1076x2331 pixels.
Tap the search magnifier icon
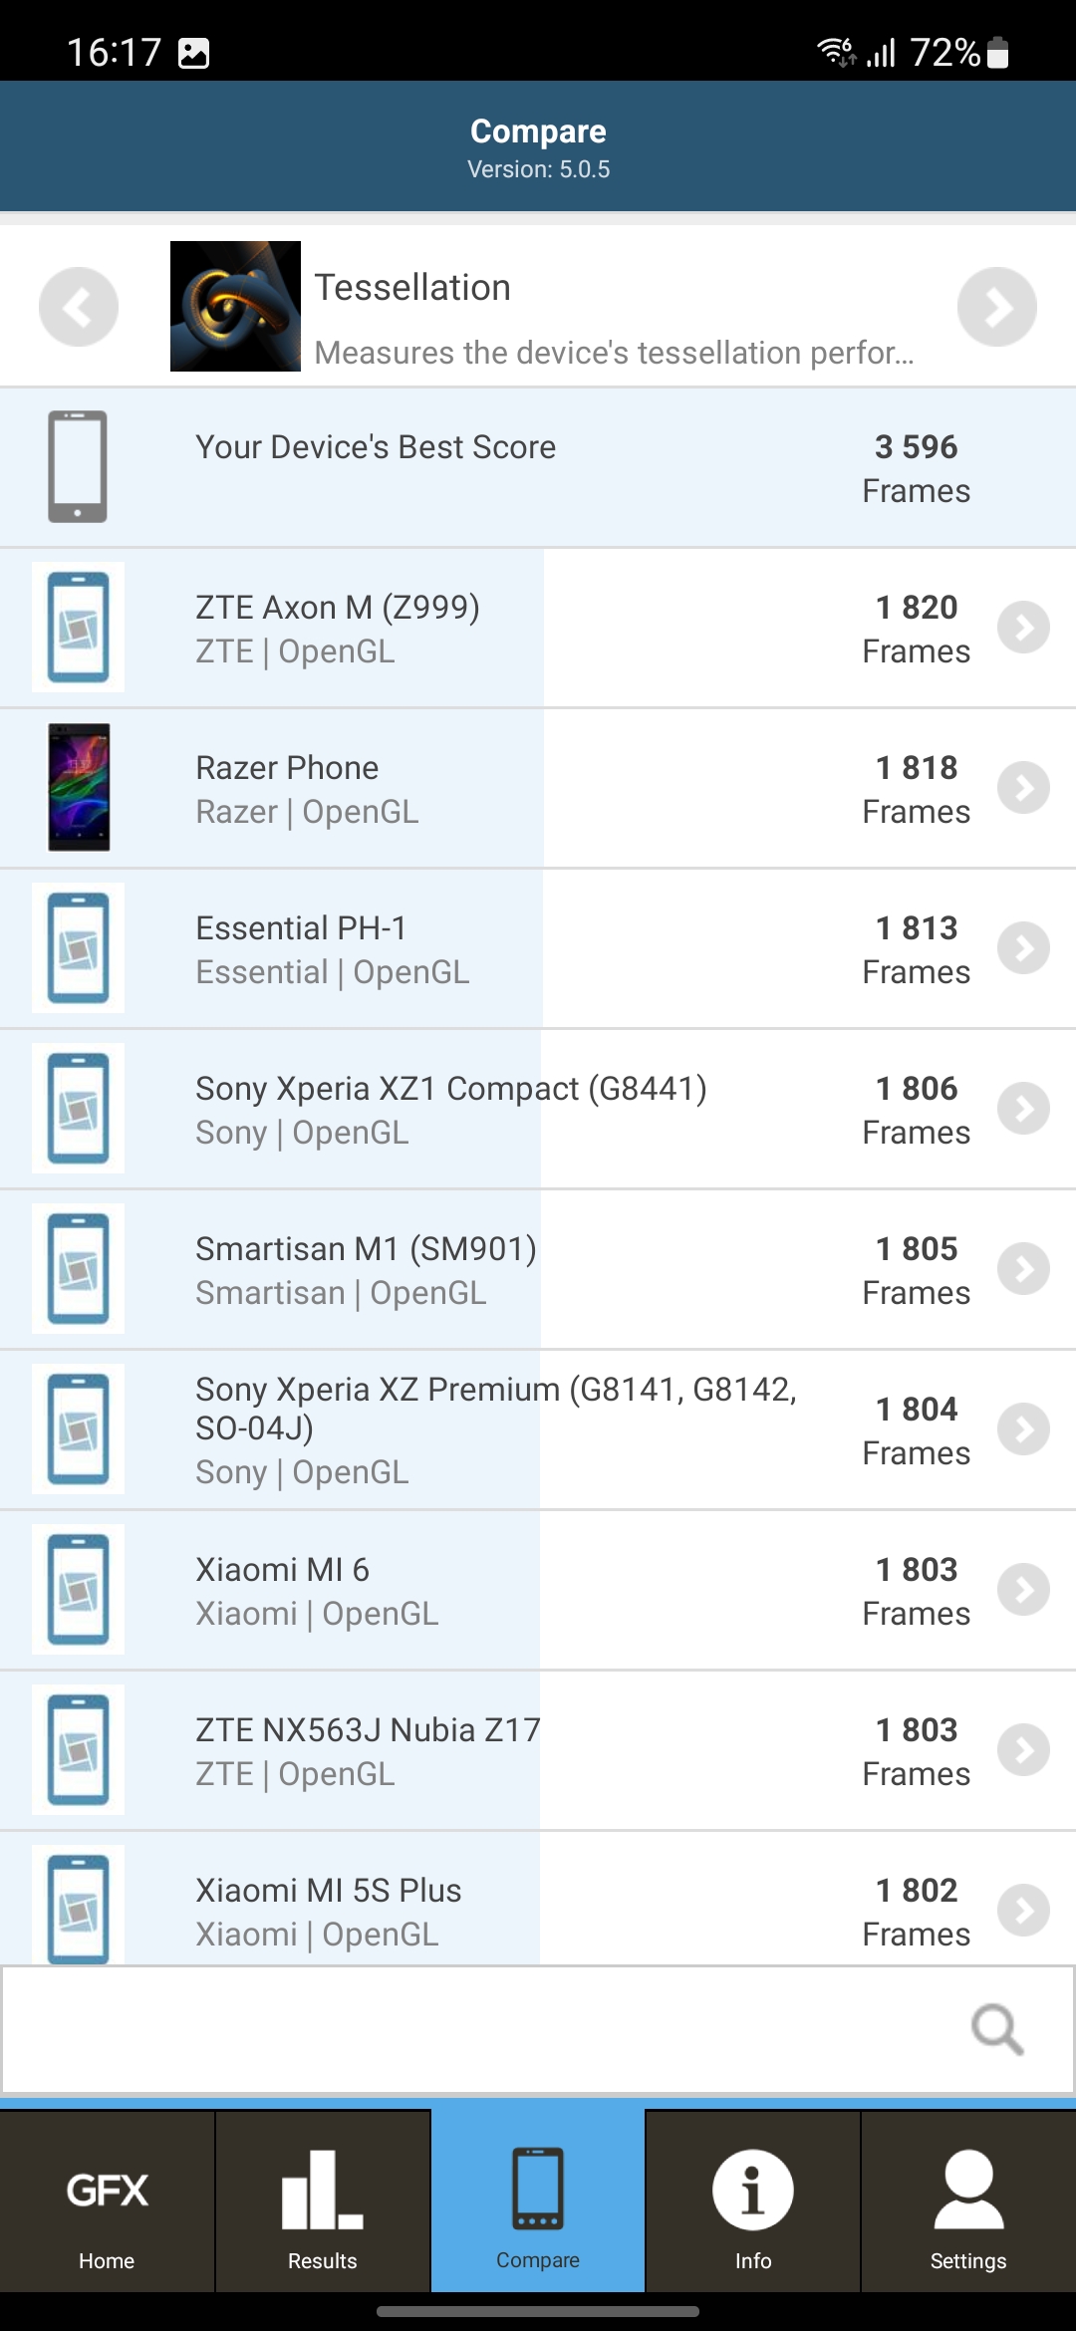997,2029
